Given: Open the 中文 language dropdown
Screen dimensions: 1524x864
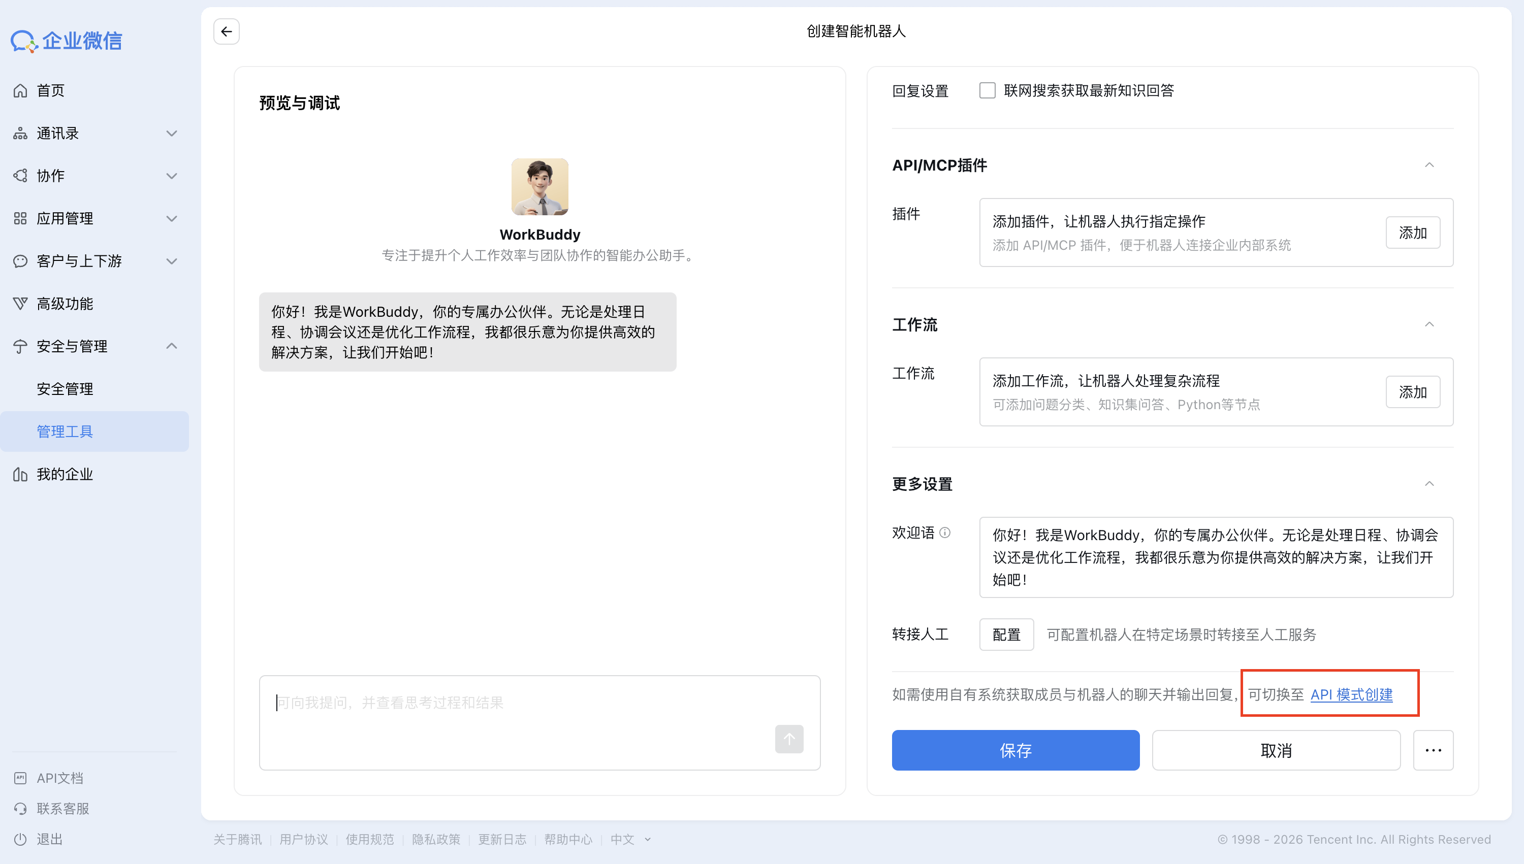Looking at the screenshot, I should click(629, 839).
